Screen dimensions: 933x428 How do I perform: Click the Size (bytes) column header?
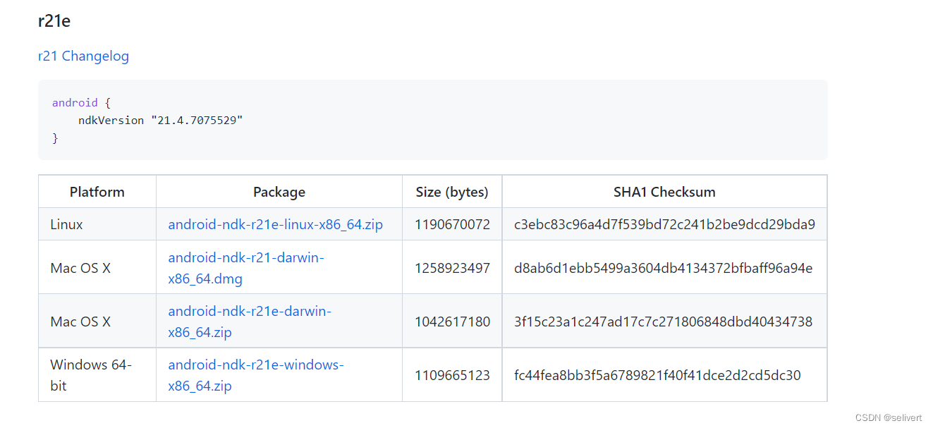(x=451, y=191)
